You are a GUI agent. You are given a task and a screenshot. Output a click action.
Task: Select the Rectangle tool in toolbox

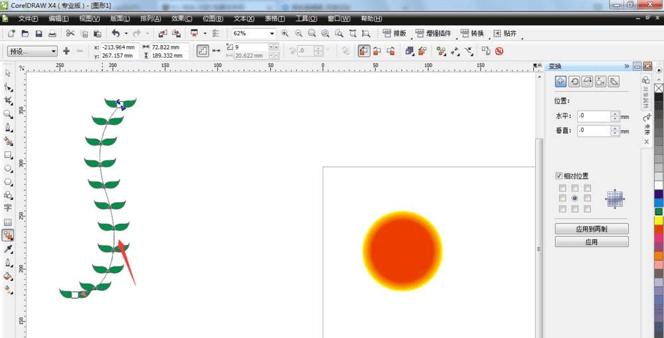click(x=8, y=155)
